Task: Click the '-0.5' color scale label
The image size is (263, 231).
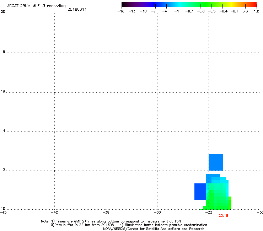Action: 212,11
